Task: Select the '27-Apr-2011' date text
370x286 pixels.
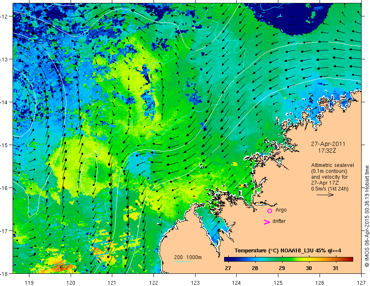Action: (328, 144)
